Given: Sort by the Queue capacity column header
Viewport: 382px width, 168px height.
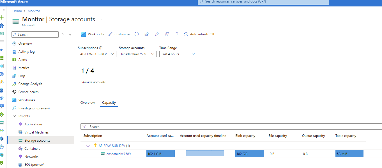Looking at the screenshot, I should (314, 136).
